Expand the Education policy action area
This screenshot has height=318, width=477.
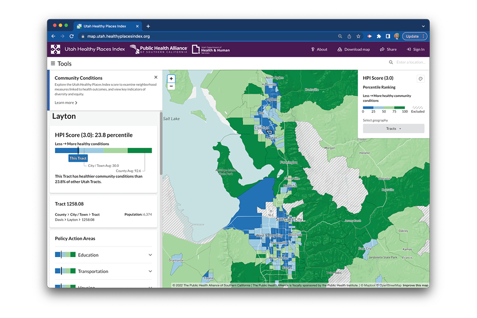(149, 255)
